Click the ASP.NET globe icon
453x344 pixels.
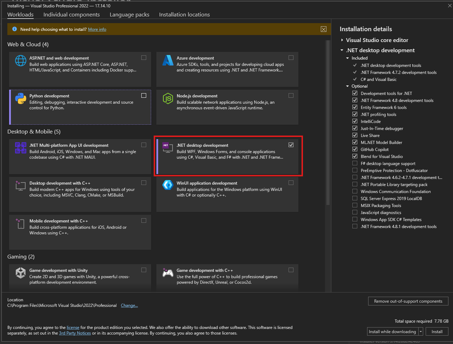(21, 61)
